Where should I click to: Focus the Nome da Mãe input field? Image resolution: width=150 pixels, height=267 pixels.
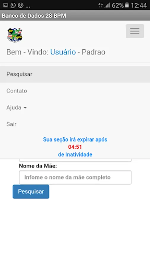pos(75,177)
